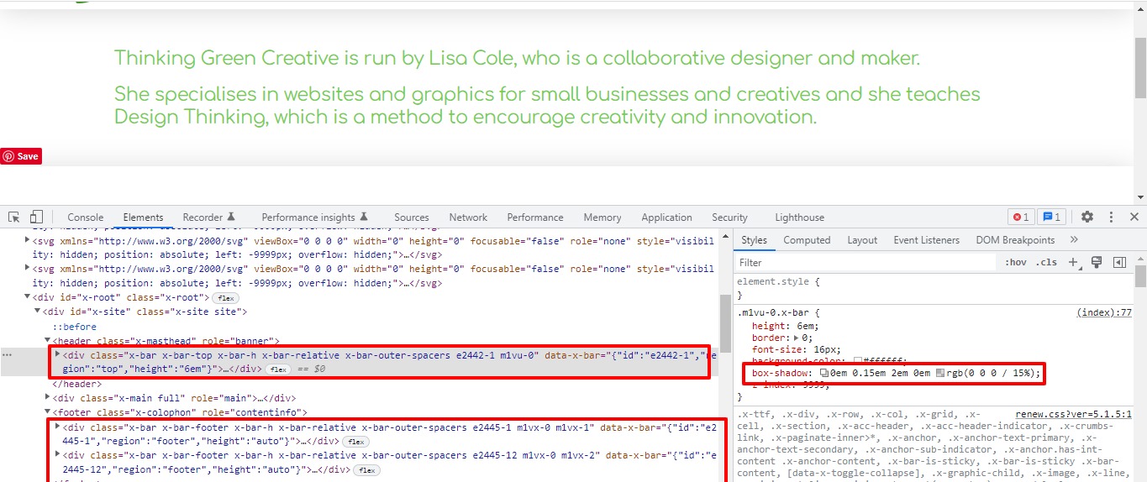
Task: Activate the inspect element picker icon
Action: pyautogui.click(x=13, y=217)
